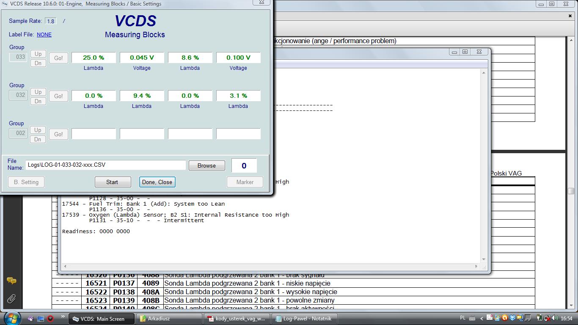This screenshot has height=325, width=578.
Task: Switch to Log-Pawel Notatnik taskbar window
Action: tap(305, 319)
